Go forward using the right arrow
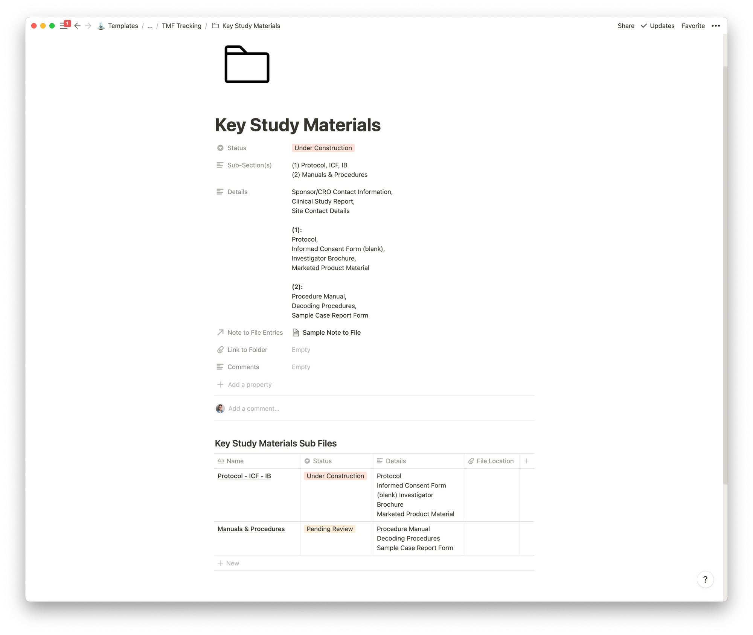 tap(88, 26)
